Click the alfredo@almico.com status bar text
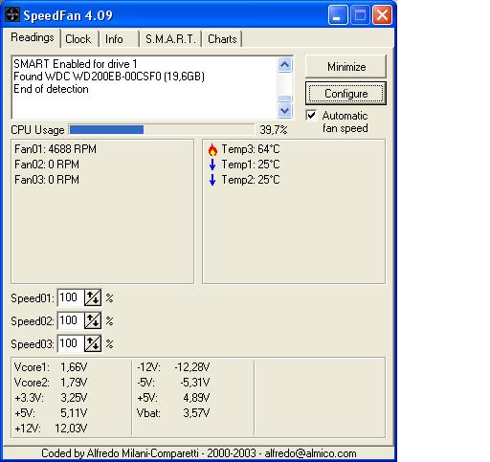490x462 pixels. [310, 453]
